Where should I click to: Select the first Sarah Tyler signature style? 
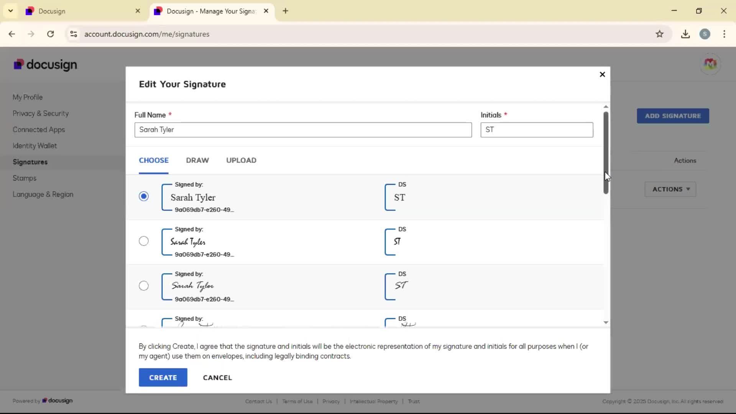(144, 196)
